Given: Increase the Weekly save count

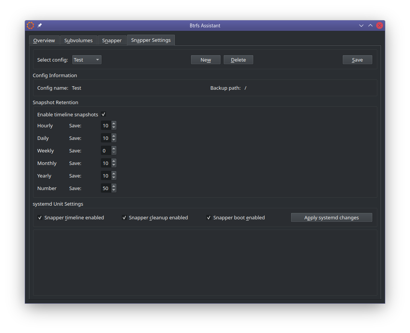Looking at the screenshot, I should [x=113, y=149].
